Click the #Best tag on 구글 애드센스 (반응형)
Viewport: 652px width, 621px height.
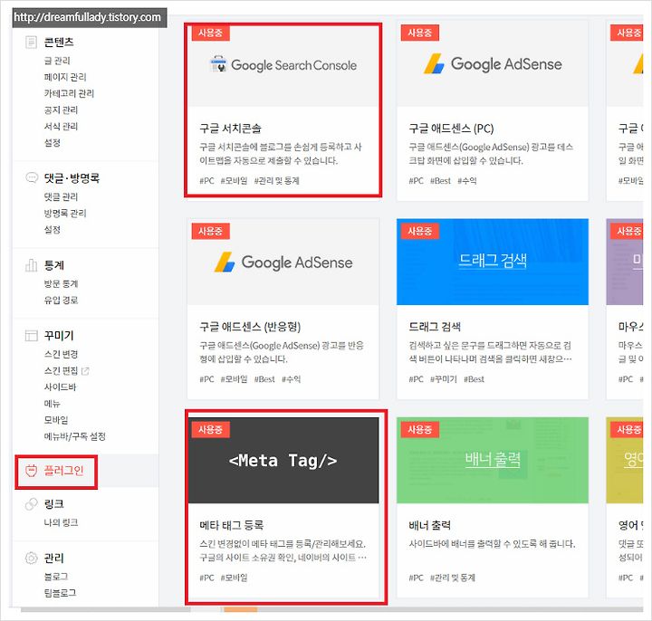click(264, 379)
